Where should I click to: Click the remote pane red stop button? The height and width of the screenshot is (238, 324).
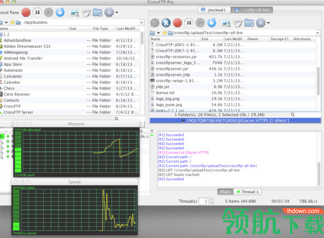pyautogui.click(x=177, y=23)
